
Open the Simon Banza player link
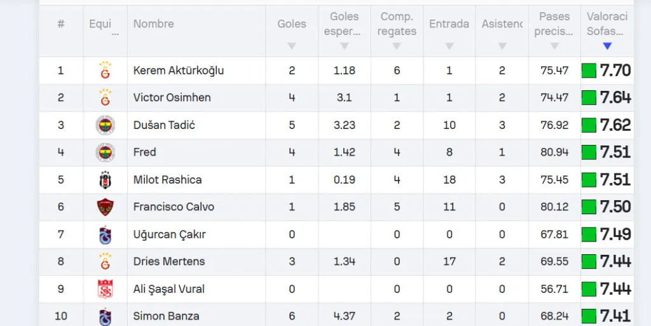[166, 316]
